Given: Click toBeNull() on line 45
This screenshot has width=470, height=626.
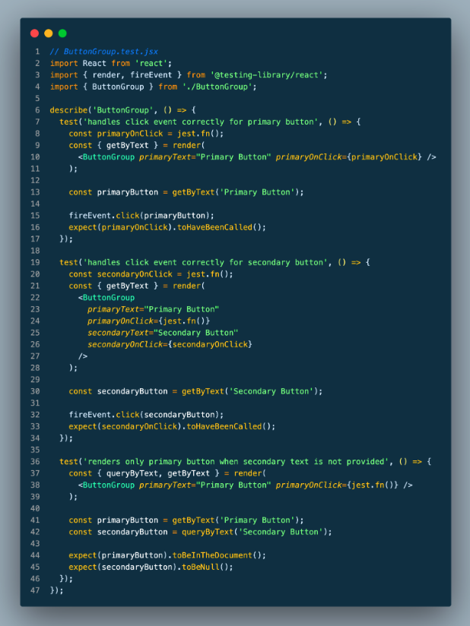Looking at the screenshot, I should 205,567.
